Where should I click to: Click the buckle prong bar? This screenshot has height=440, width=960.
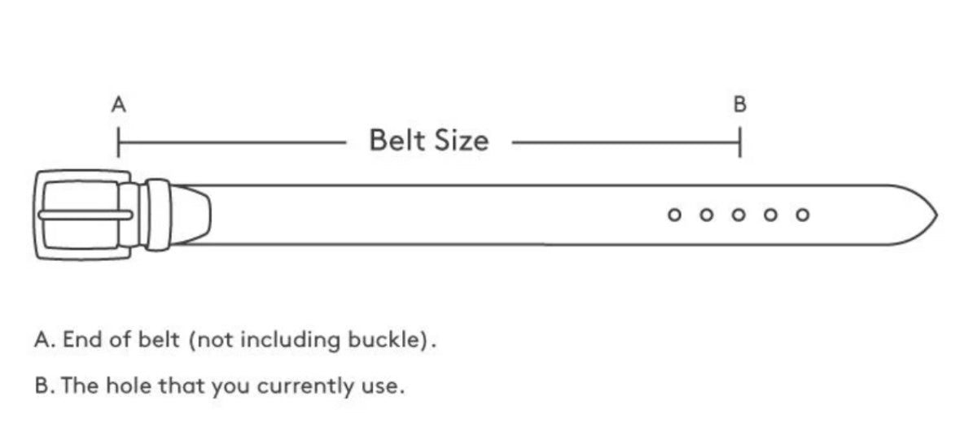pyautogui.click(x=85, y=215)
